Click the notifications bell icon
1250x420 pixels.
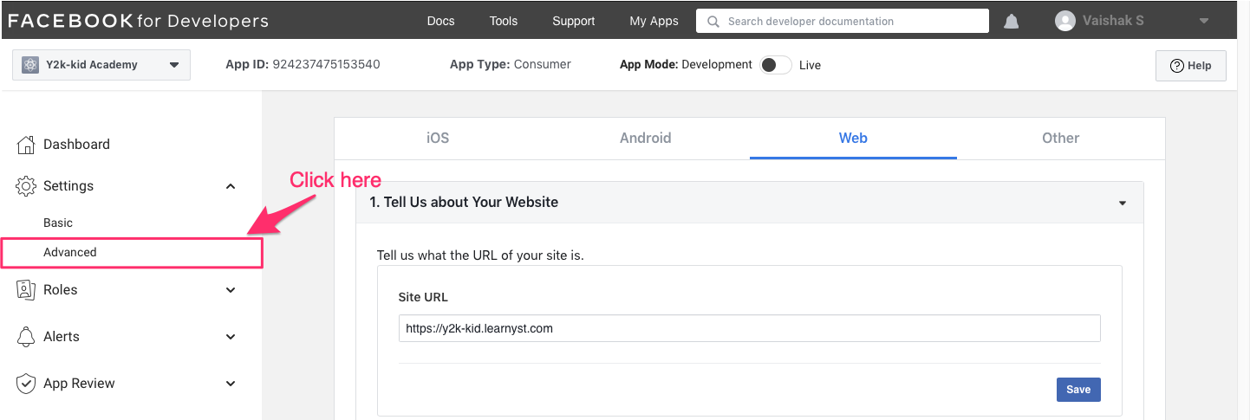click(x=1011, y=22)
